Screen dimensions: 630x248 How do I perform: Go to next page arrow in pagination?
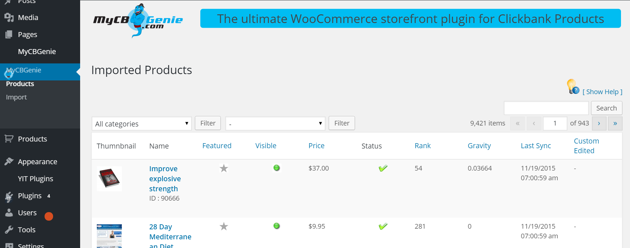(x=599, y=123)
